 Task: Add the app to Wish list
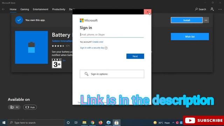190,36
